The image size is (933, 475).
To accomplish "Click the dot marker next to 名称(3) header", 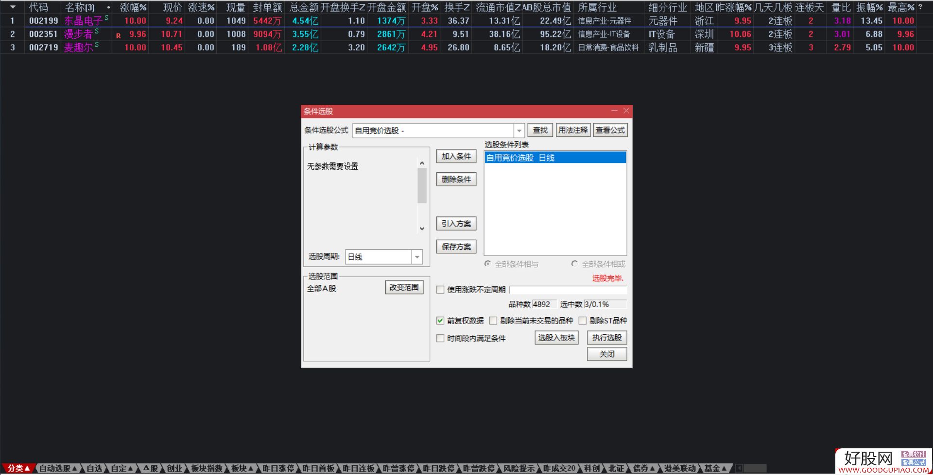I will point(108,7).
